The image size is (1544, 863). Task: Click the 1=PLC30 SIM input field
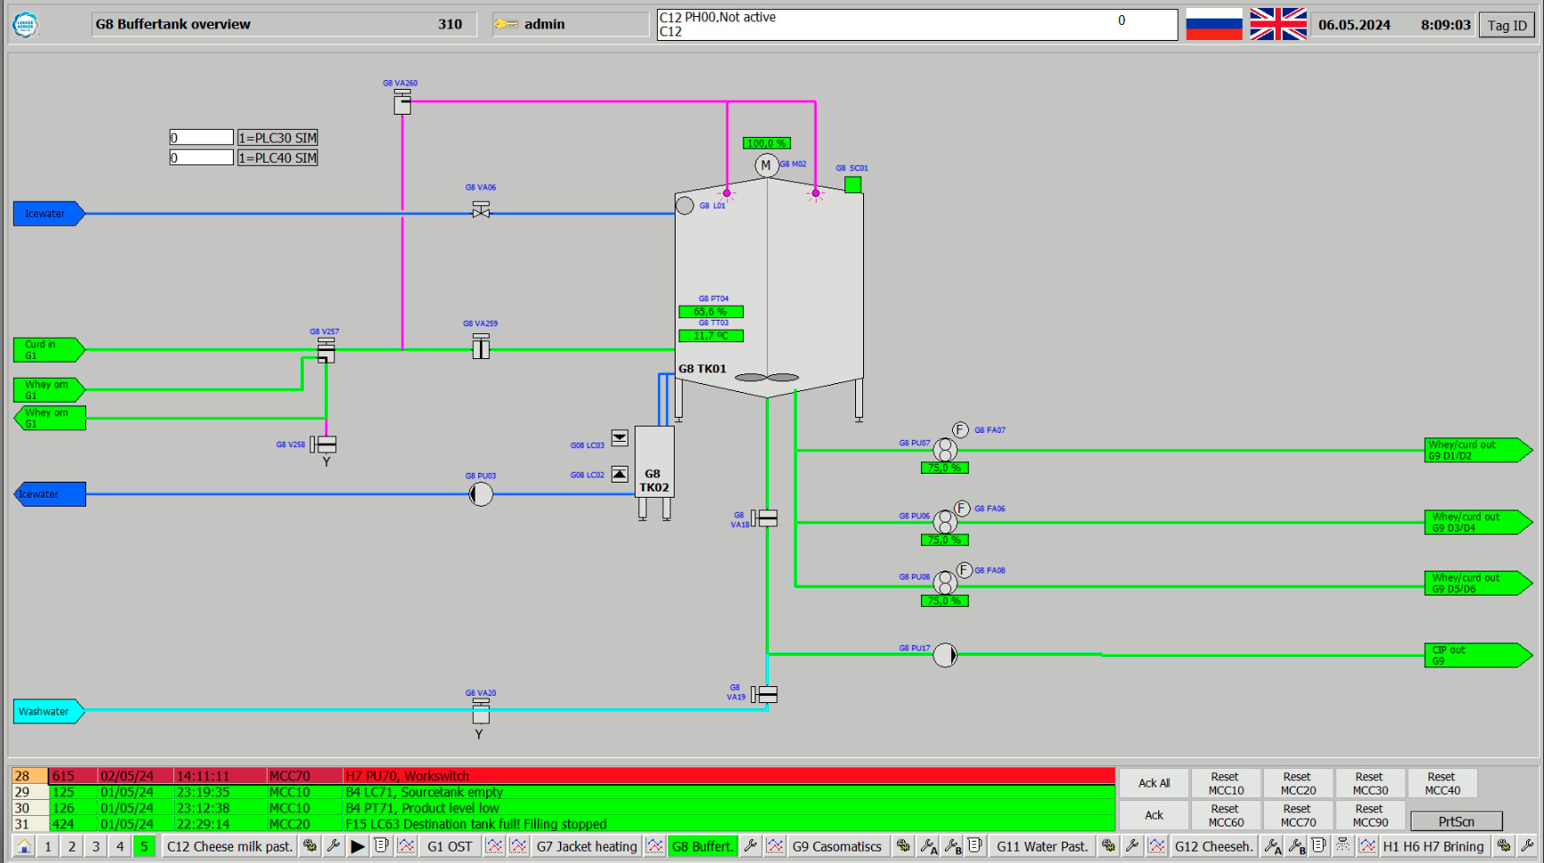[202, 138]
